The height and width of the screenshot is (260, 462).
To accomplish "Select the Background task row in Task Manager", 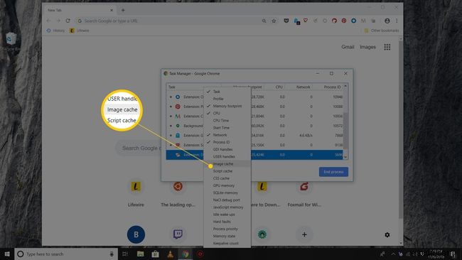I will tap(255, 126).
